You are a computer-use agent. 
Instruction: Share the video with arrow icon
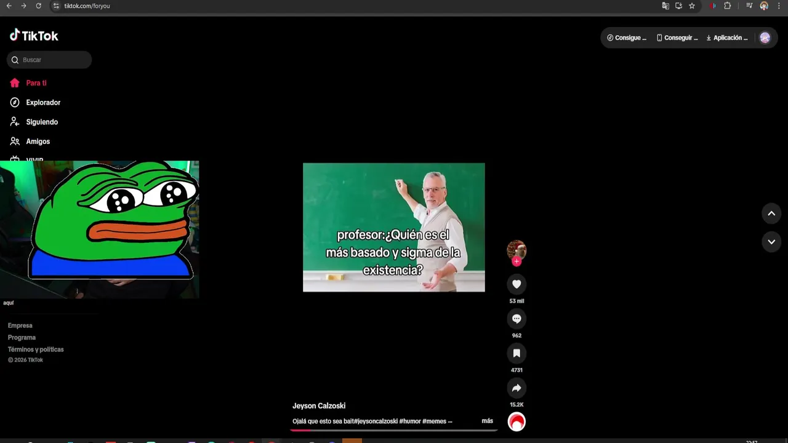[x=517, y=388]
